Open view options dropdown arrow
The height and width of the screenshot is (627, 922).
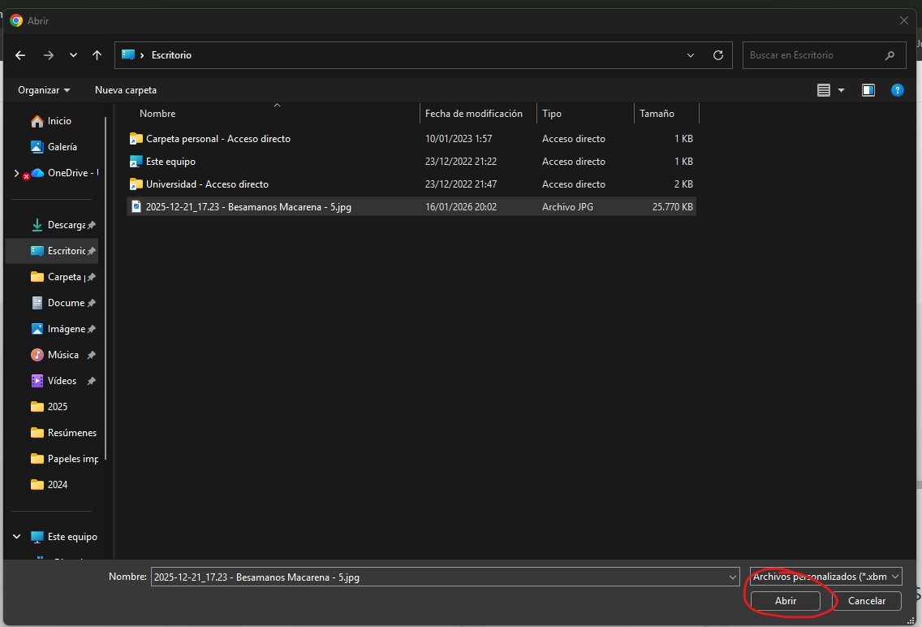click(x=842, y=90)
